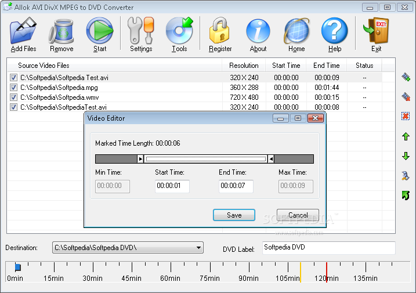This screenshot has height=293, width=416.
Task: Click the End Time column header
Action: coord(326,66)
